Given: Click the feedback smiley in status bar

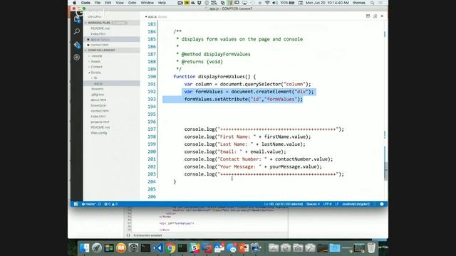Looking at the screenshot, I should 382,204.
